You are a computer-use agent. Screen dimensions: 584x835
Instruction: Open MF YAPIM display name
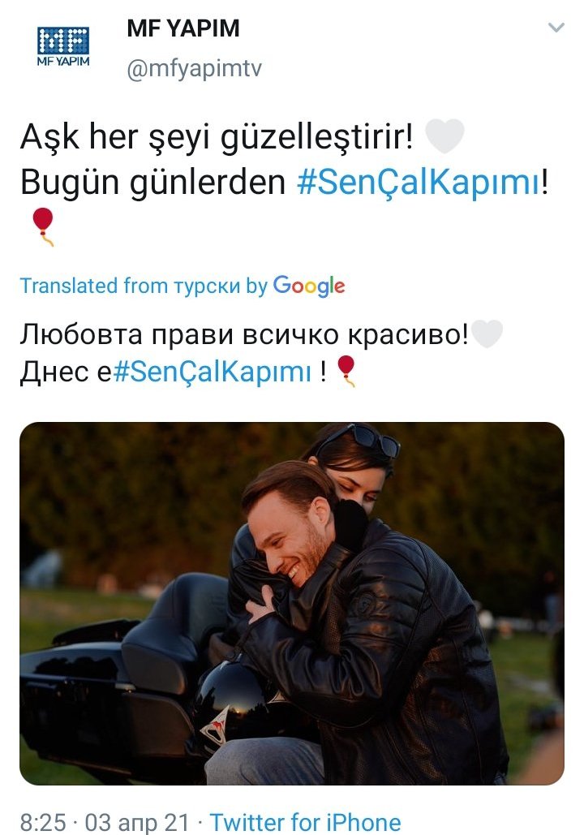point(183,28)
